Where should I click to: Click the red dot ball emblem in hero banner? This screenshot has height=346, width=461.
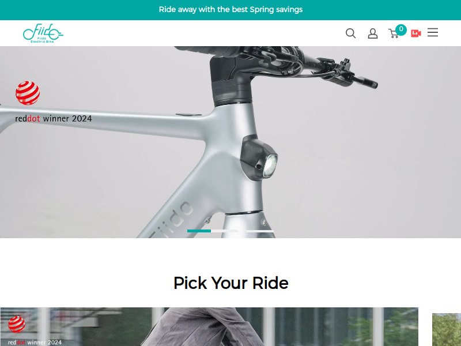point(28,93)
